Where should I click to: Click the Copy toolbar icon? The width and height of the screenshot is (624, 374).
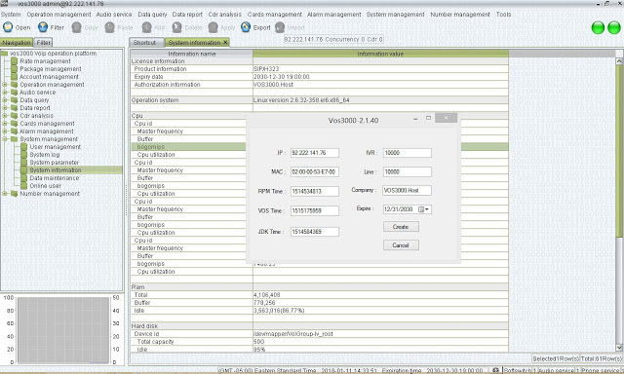[x=76, y=27]
